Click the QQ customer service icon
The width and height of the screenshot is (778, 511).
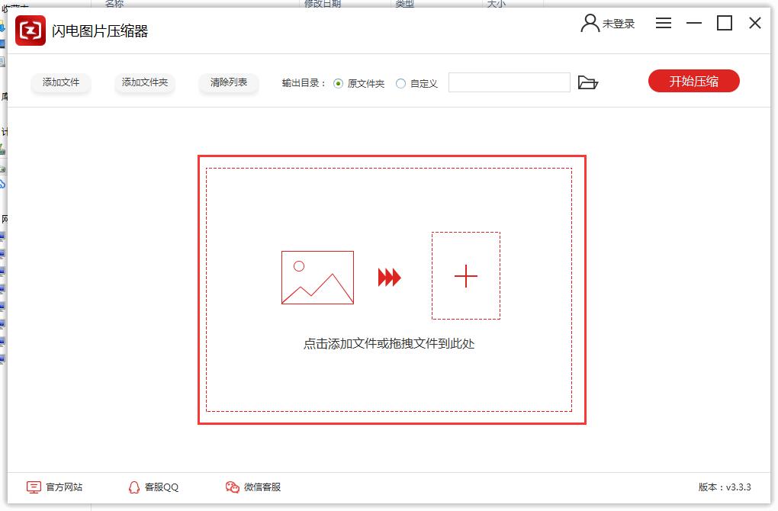click(x=134, y=487)
